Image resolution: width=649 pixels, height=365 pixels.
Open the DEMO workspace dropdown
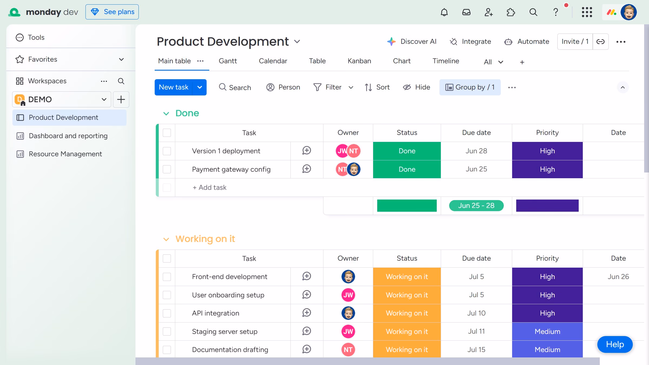click(62, 99)
